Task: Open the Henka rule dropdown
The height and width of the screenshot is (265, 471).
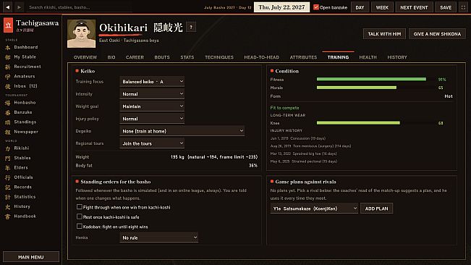Action: tap(159, 237)
